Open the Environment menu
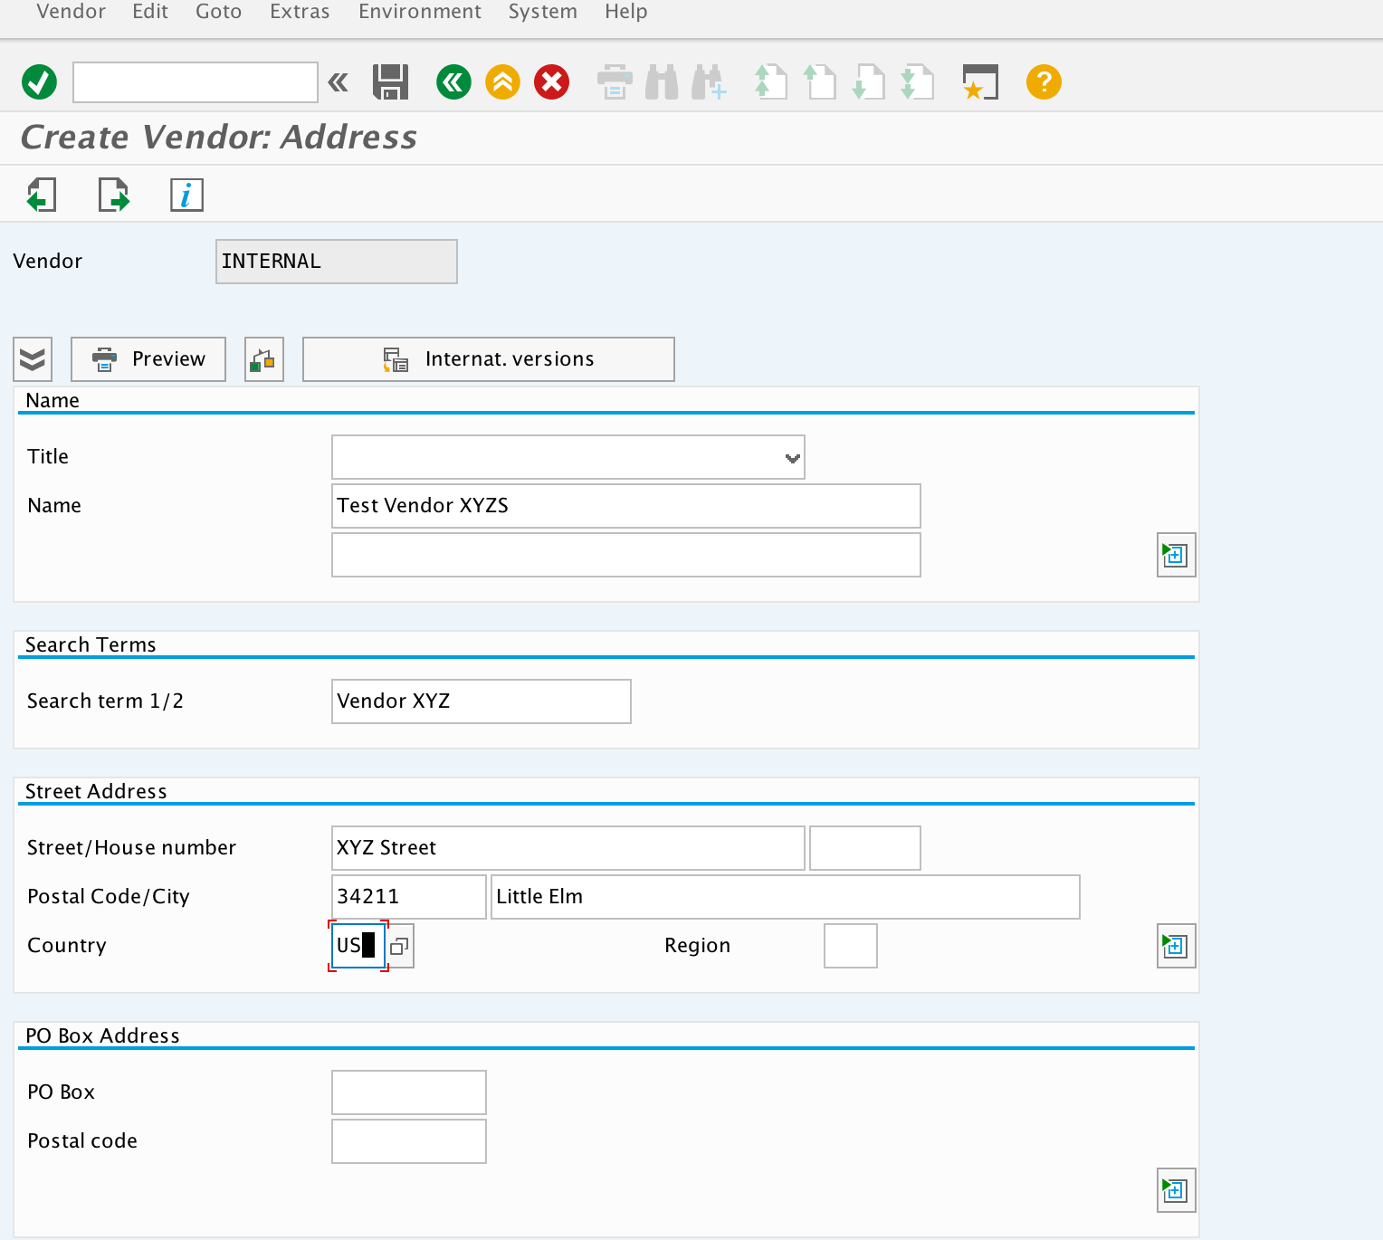 420,12
